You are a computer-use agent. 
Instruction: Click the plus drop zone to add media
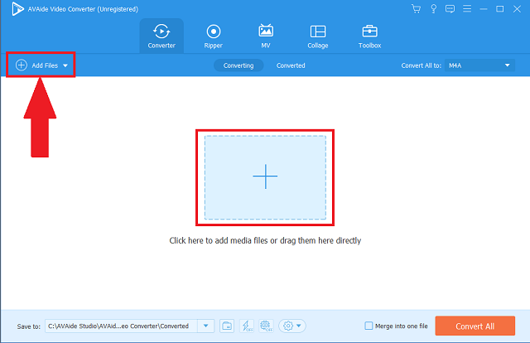265,177
